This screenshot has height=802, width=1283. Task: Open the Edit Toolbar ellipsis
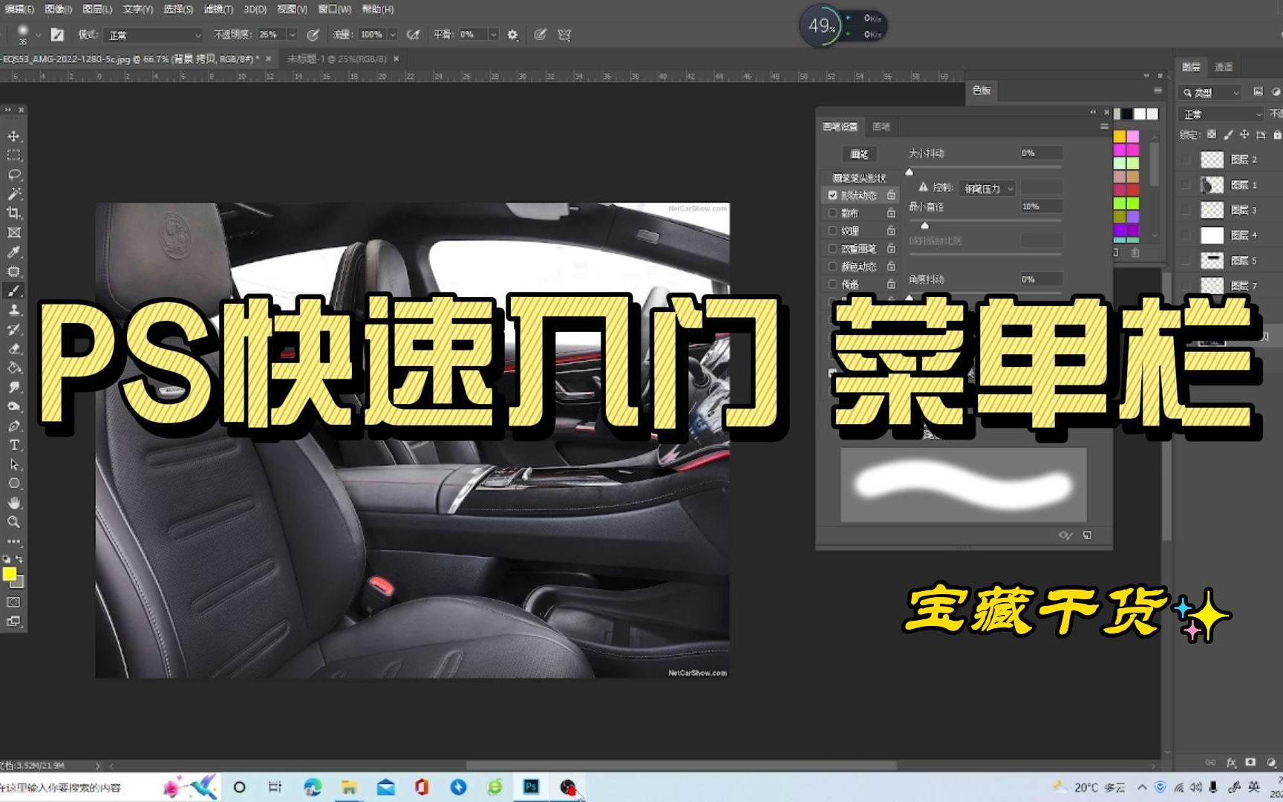tap(14, 541)
